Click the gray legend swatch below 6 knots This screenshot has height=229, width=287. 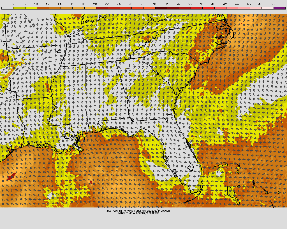click(7, 8)
